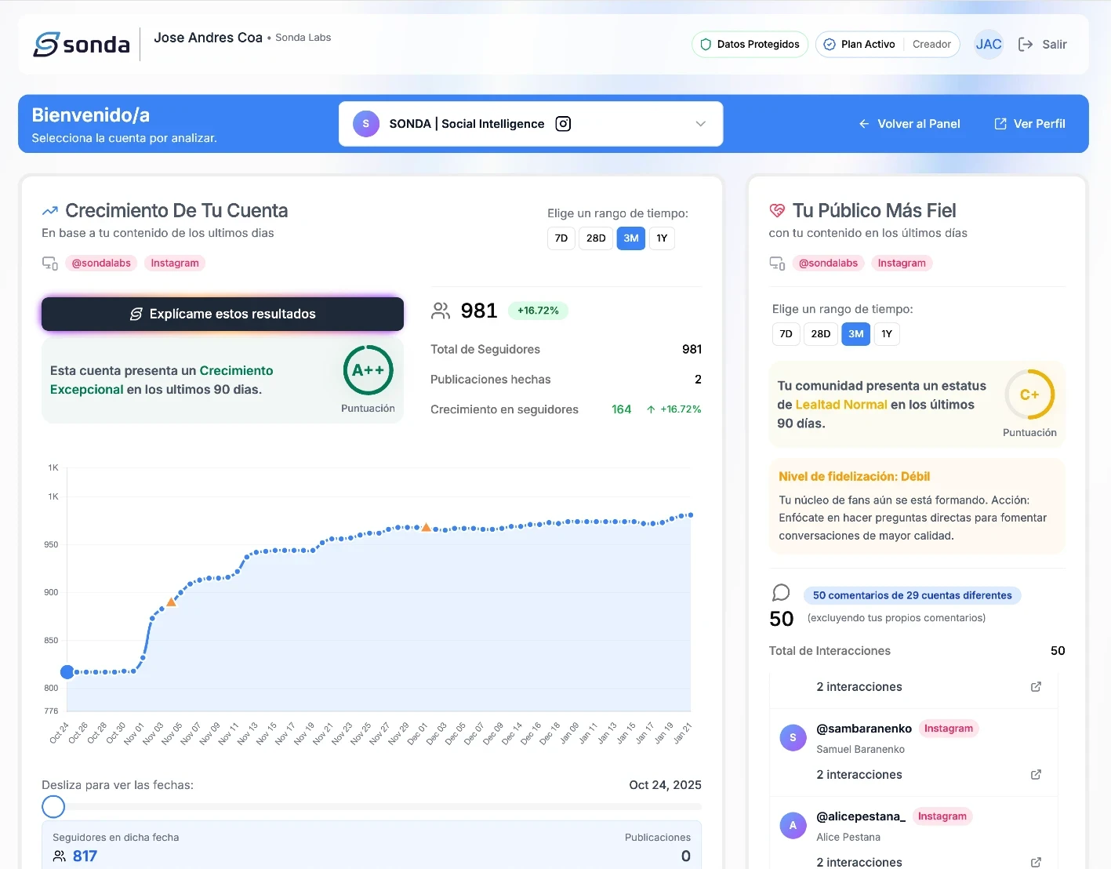Open the Plan Activo Creador badge
1111x869 pixels.
click(x=888, y=45)
